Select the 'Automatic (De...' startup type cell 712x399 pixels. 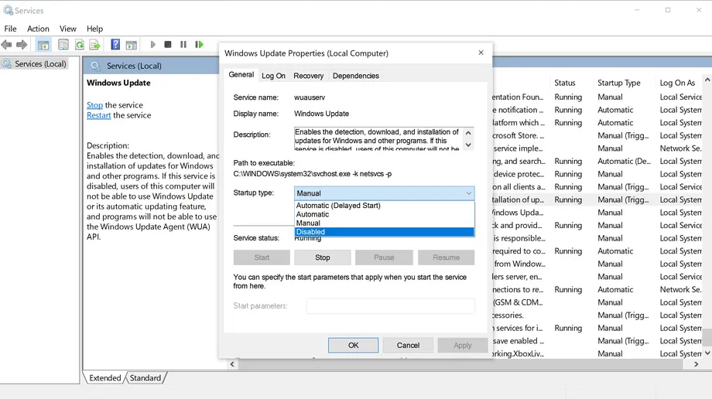(x=624, y=161)
